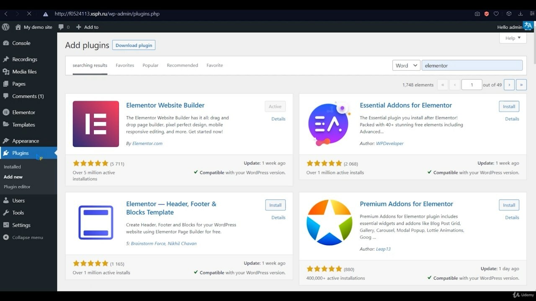
Task: Open the Leap13 author link
Action: click(x=383, y=249)
